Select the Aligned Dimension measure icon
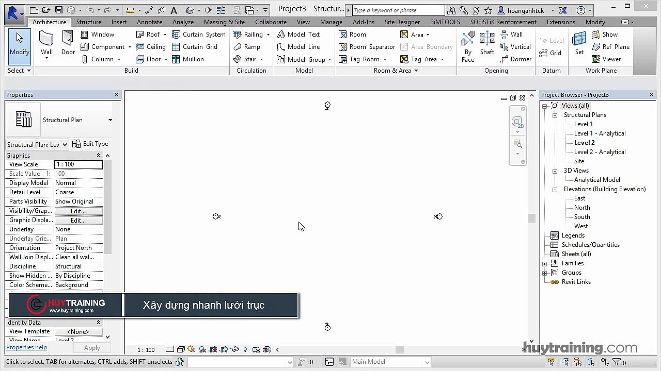 [x=149, y=10]
